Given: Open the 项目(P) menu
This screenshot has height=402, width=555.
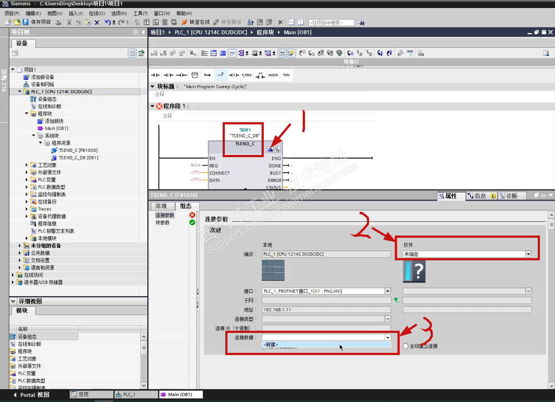Looking at the screenshot, I should point(12,13).
